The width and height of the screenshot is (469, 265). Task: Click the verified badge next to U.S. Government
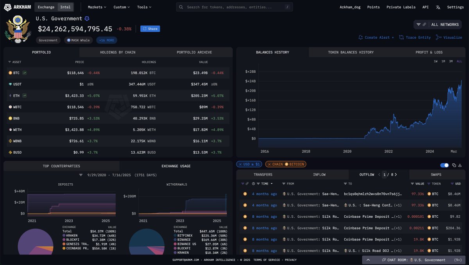click(x=87, y=18)
